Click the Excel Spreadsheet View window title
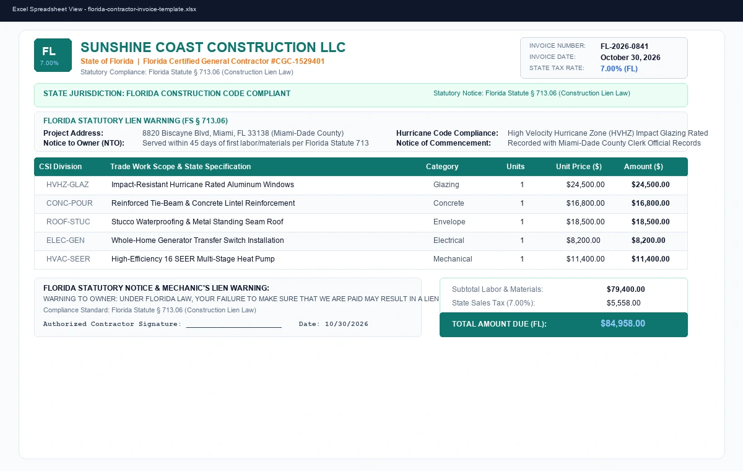The image size is (743, 471). [x=104, y=9]
